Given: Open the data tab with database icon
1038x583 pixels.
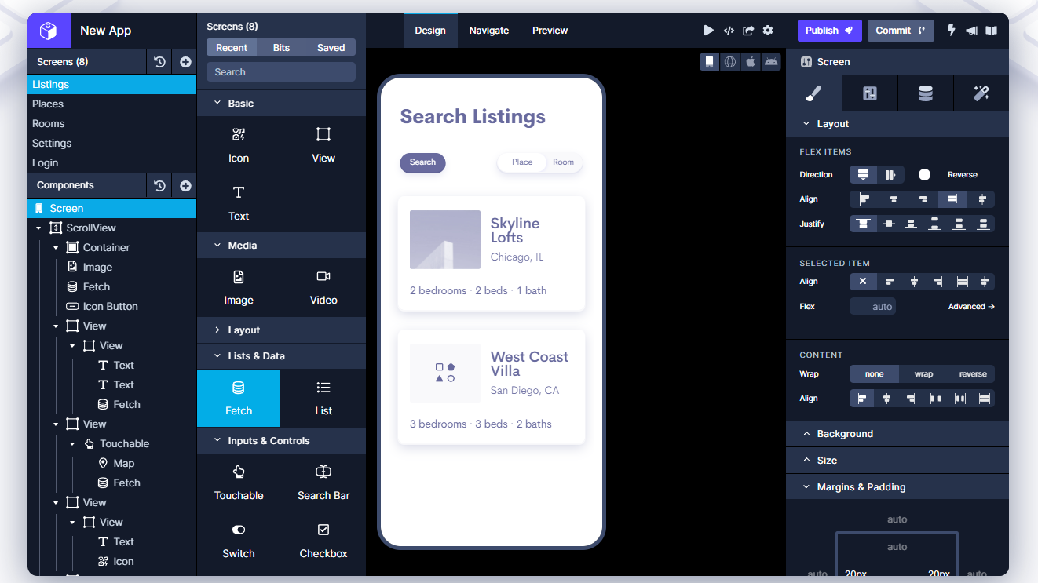Looking at the screenshot, I should [x=926, y=93].
